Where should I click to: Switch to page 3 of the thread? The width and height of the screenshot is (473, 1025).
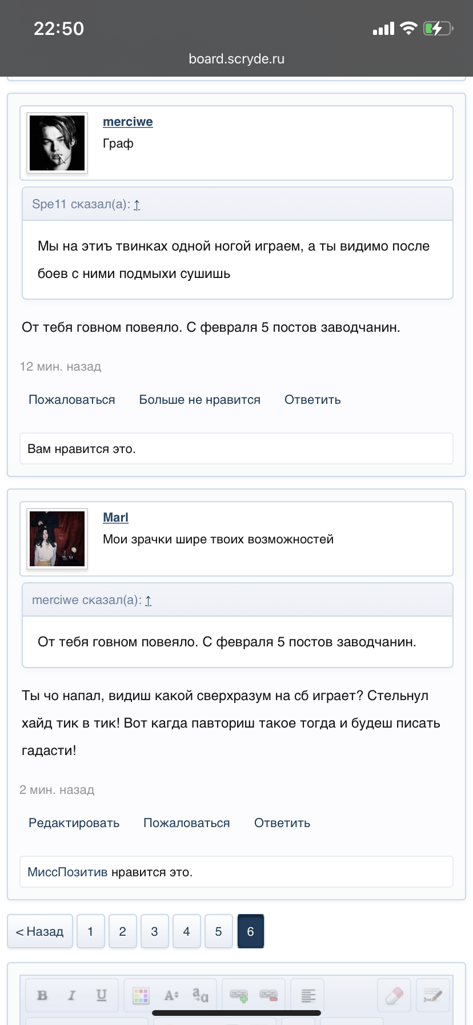(154, 931)
